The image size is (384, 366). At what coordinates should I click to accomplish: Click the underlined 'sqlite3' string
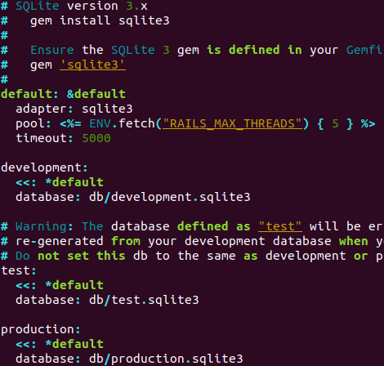click(92, 65)
